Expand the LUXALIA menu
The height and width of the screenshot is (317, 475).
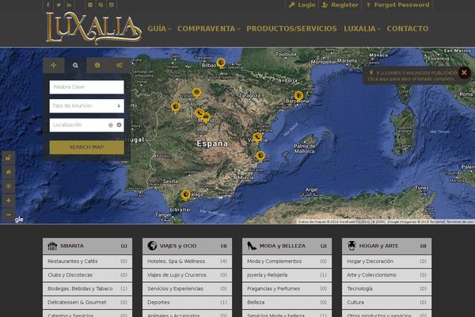(363, 29)
